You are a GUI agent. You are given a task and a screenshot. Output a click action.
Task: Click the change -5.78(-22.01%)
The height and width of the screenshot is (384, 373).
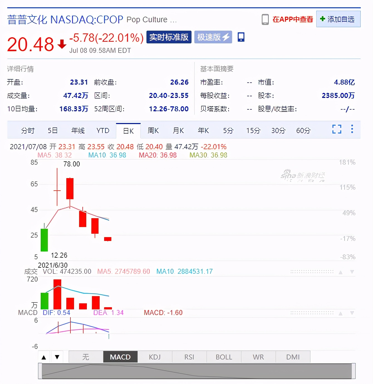pos(106,38)
